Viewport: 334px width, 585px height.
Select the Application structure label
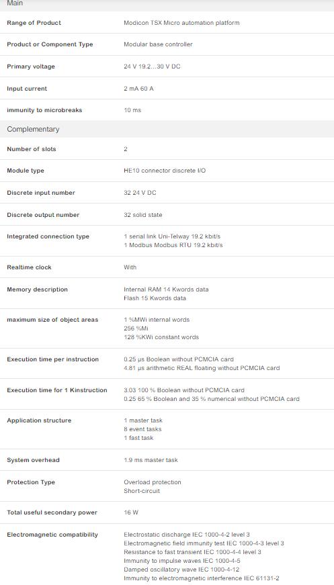39,420
